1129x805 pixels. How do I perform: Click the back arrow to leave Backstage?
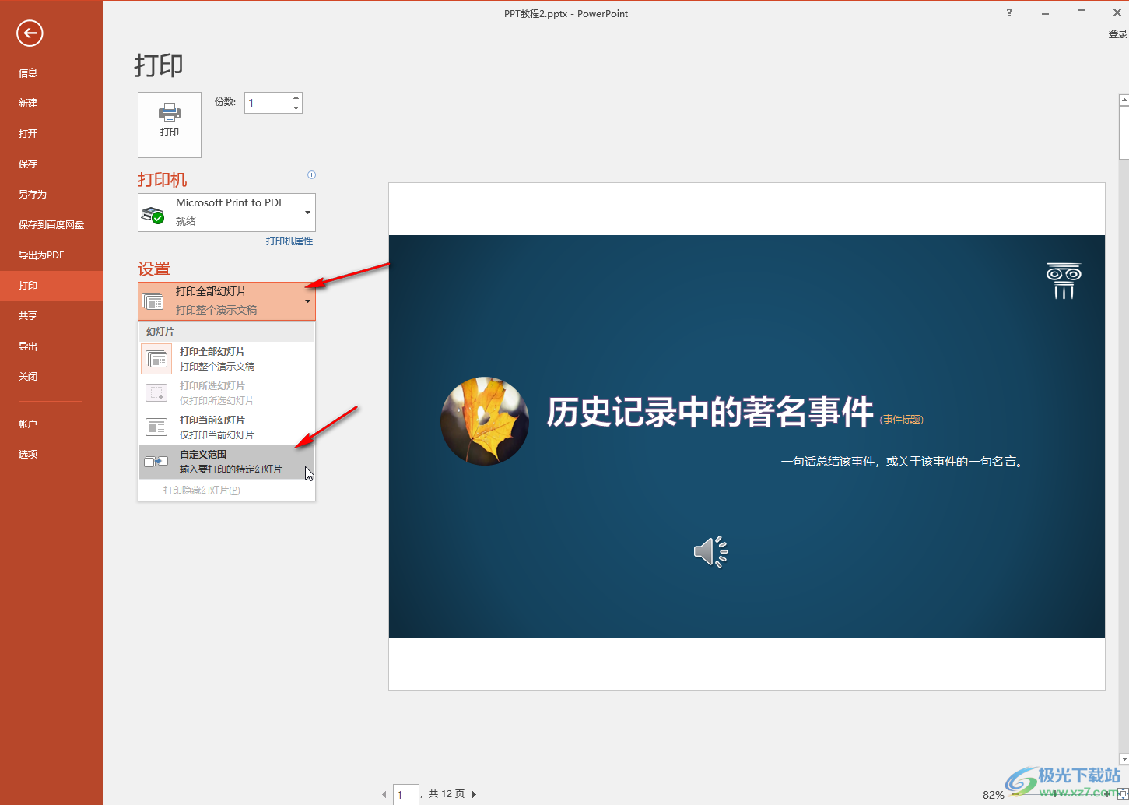tap(30, 33)
